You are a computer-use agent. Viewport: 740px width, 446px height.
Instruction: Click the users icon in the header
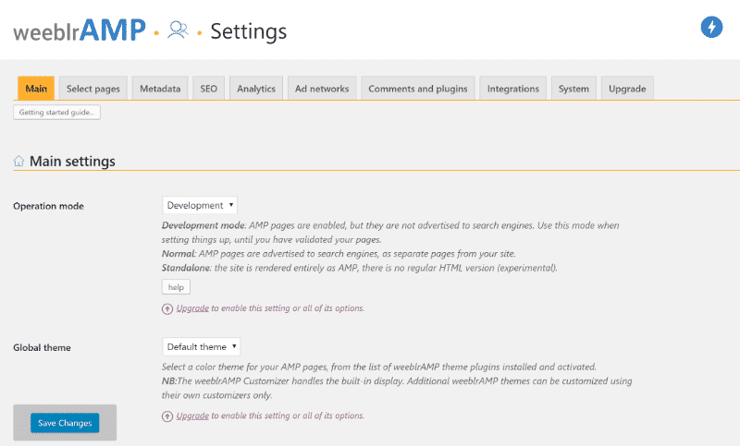coord(178,30)
